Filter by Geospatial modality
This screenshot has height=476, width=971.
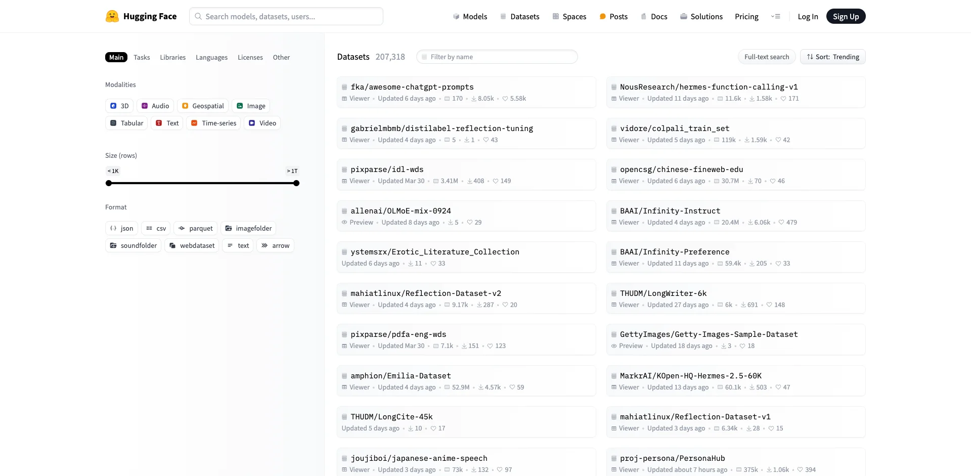click(x=203, y=106)
